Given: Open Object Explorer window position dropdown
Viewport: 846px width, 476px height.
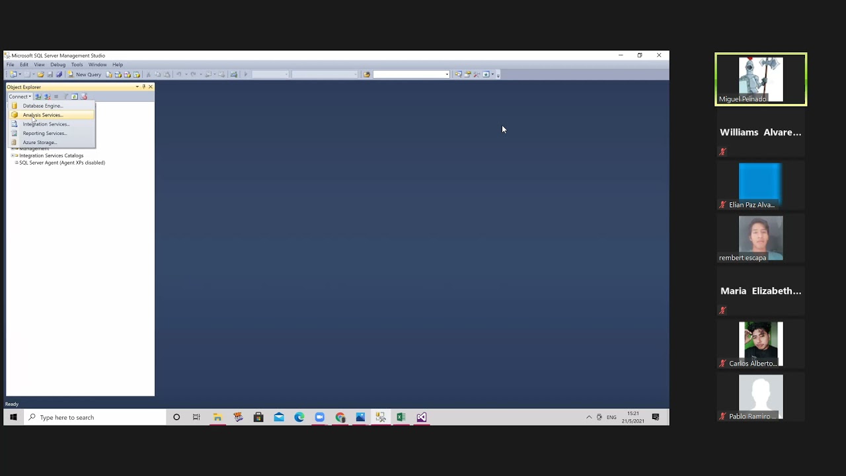Looking at the screenshot, I should coord(137,87).
